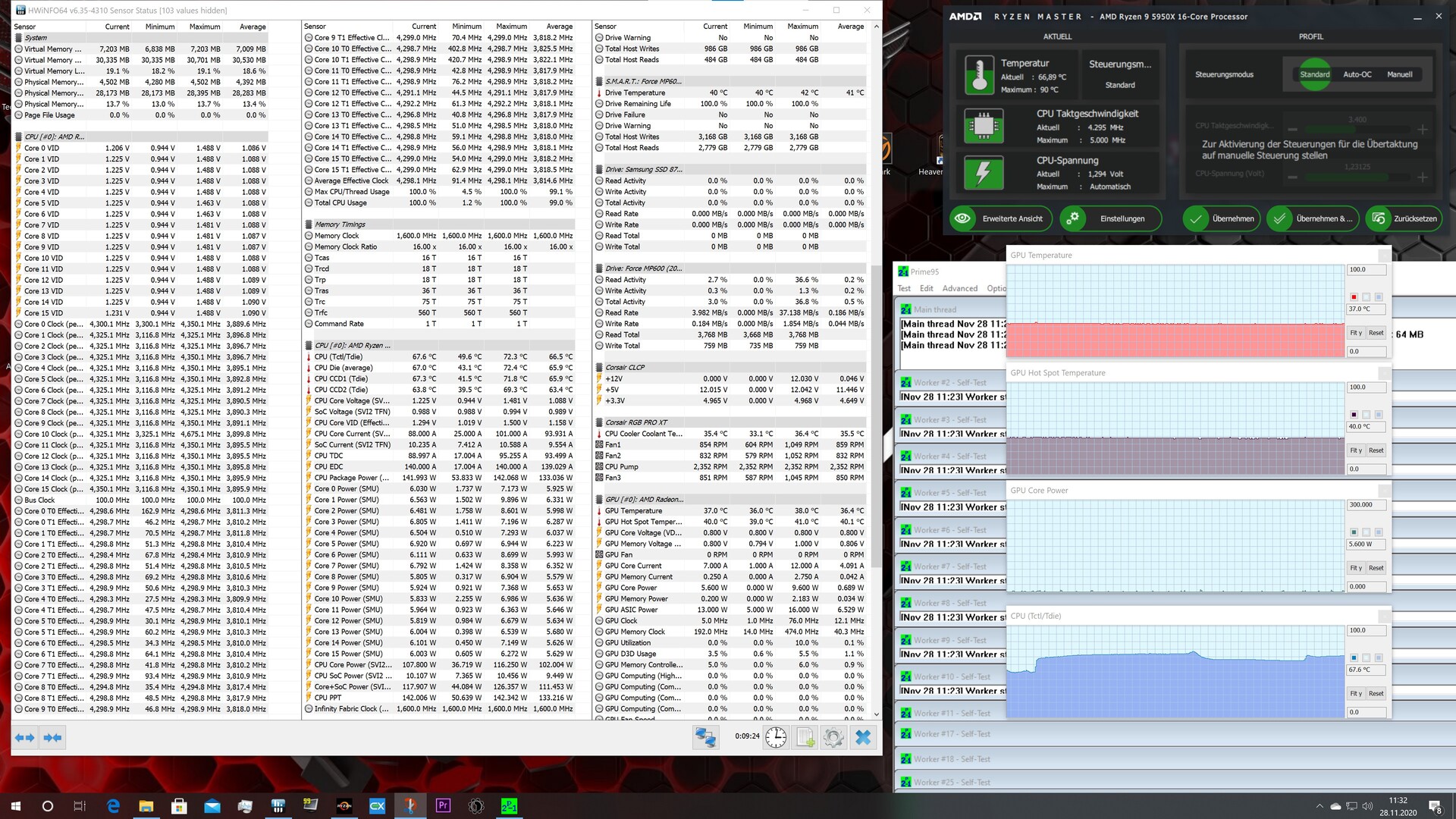The image size is (1456, 819).
Task: Click the HWiNFO shrink-columns arrows icon
Action: coord(52,737)
